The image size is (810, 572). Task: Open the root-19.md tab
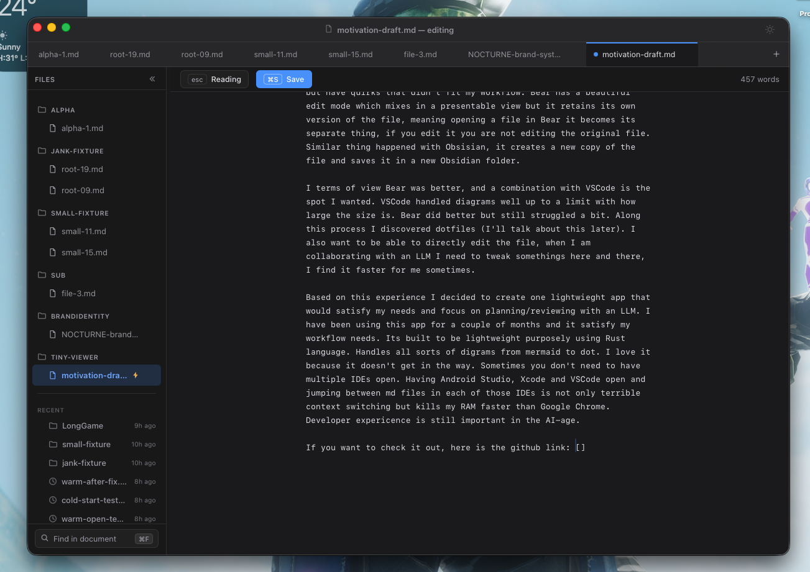click(x=130, y=54)
